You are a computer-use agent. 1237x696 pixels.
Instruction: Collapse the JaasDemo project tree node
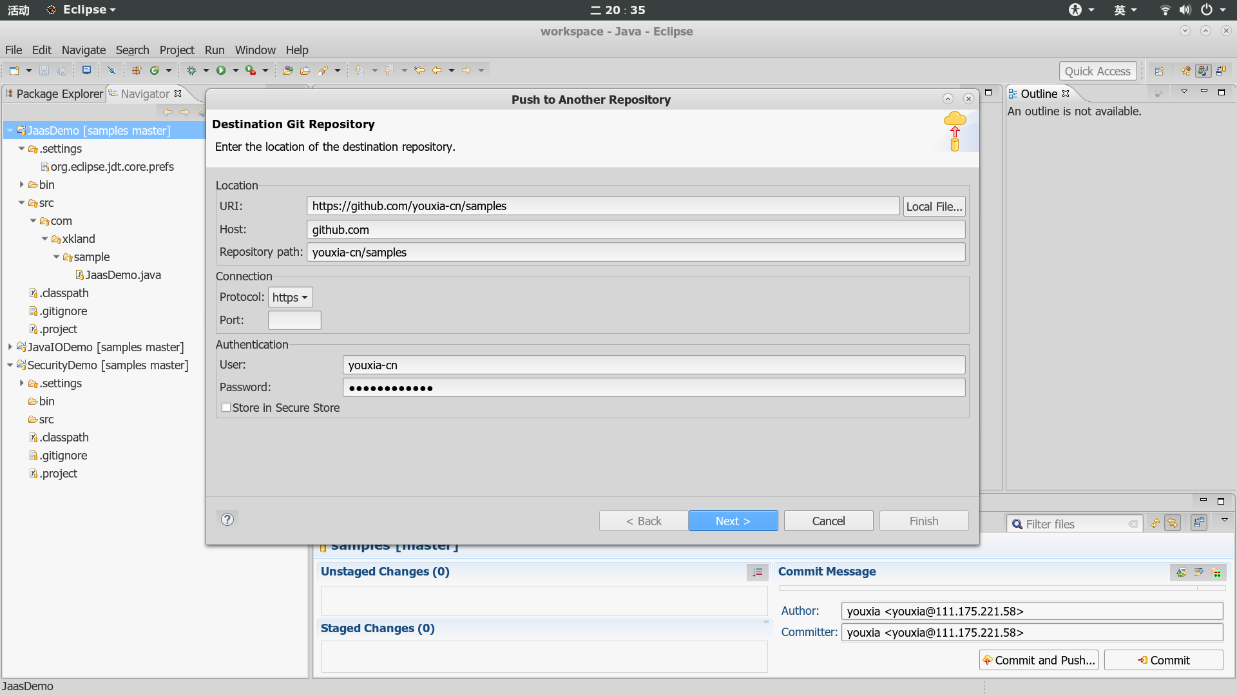point(10,130)
